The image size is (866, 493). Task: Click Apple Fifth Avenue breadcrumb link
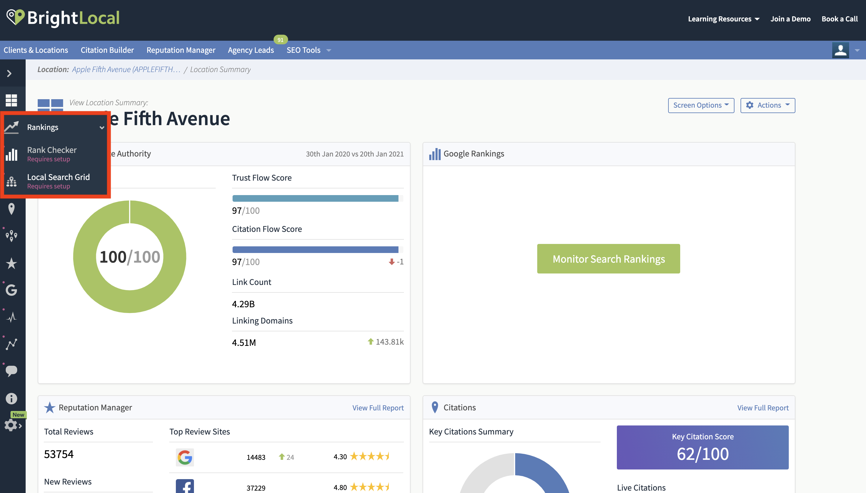click(x=126, y=69)
